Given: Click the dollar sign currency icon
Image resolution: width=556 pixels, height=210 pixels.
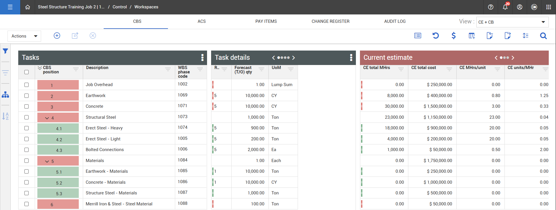Looking at the screenshot, I should 453,36.
